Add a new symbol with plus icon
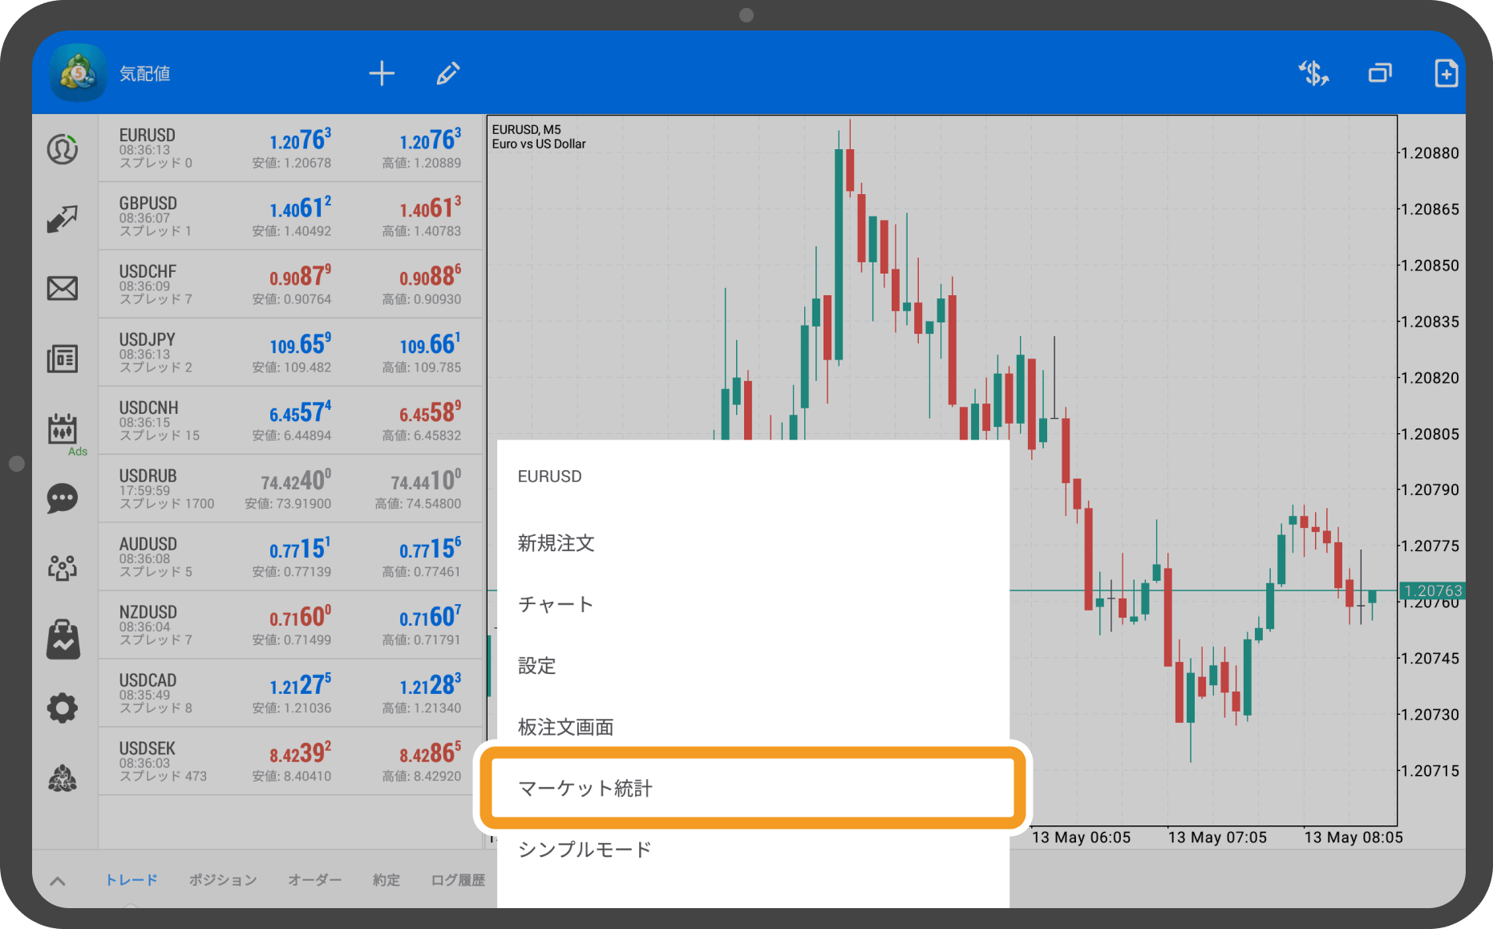1493x929 pixels. point(382,74)
